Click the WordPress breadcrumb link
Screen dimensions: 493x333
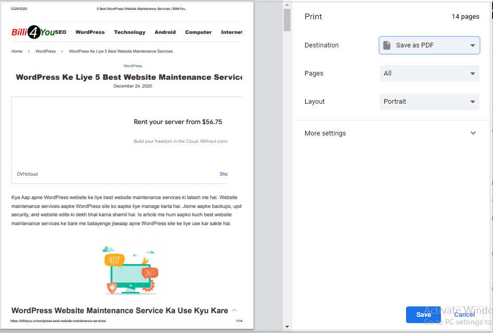point(46,51)
